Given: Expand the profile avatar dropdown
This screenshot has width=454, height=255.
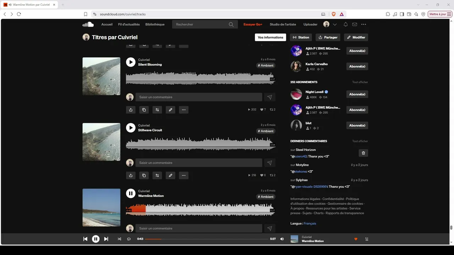Looking at the screenshot, I should (335, 24).
